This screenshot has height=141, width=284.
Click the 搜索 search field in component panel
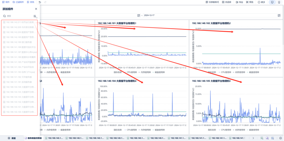[19, 16]
